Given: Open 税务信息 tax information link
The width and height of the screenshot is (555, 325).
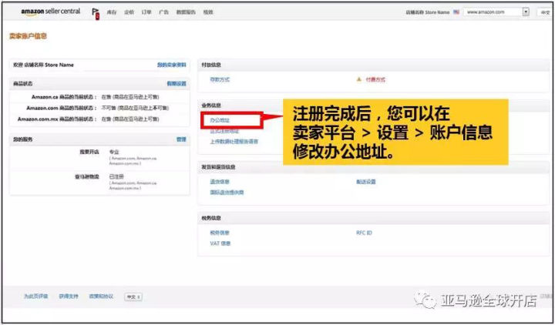Looking at the screenshot, I should (220, 233).
